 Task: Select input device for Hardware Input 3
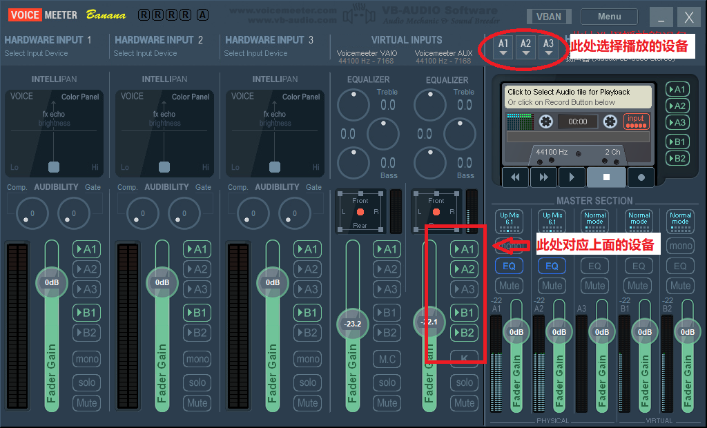click(255, 53)
